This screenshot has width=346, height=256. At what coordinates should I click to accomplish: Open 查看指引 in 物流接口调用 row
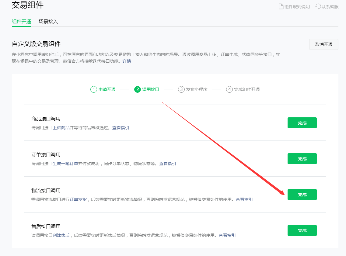244,199
